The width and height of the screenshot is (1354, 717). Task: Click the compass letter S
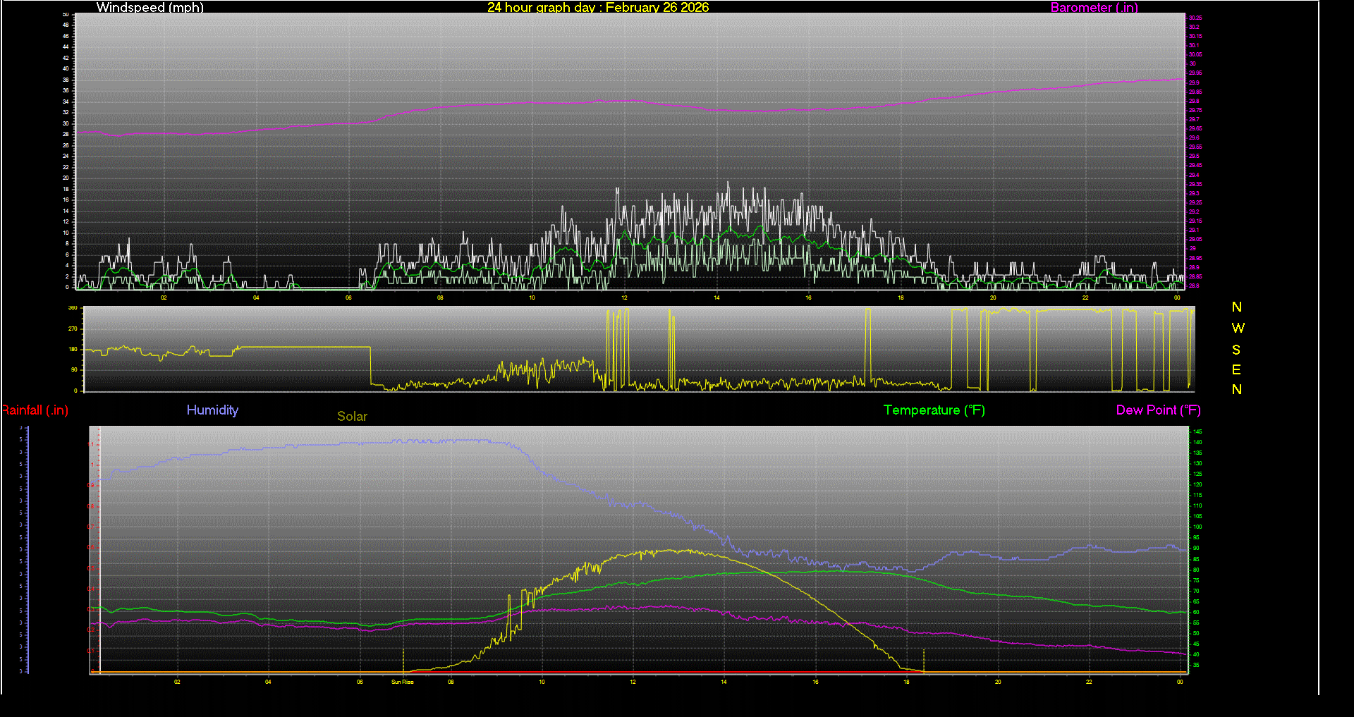pos(1236,349)
